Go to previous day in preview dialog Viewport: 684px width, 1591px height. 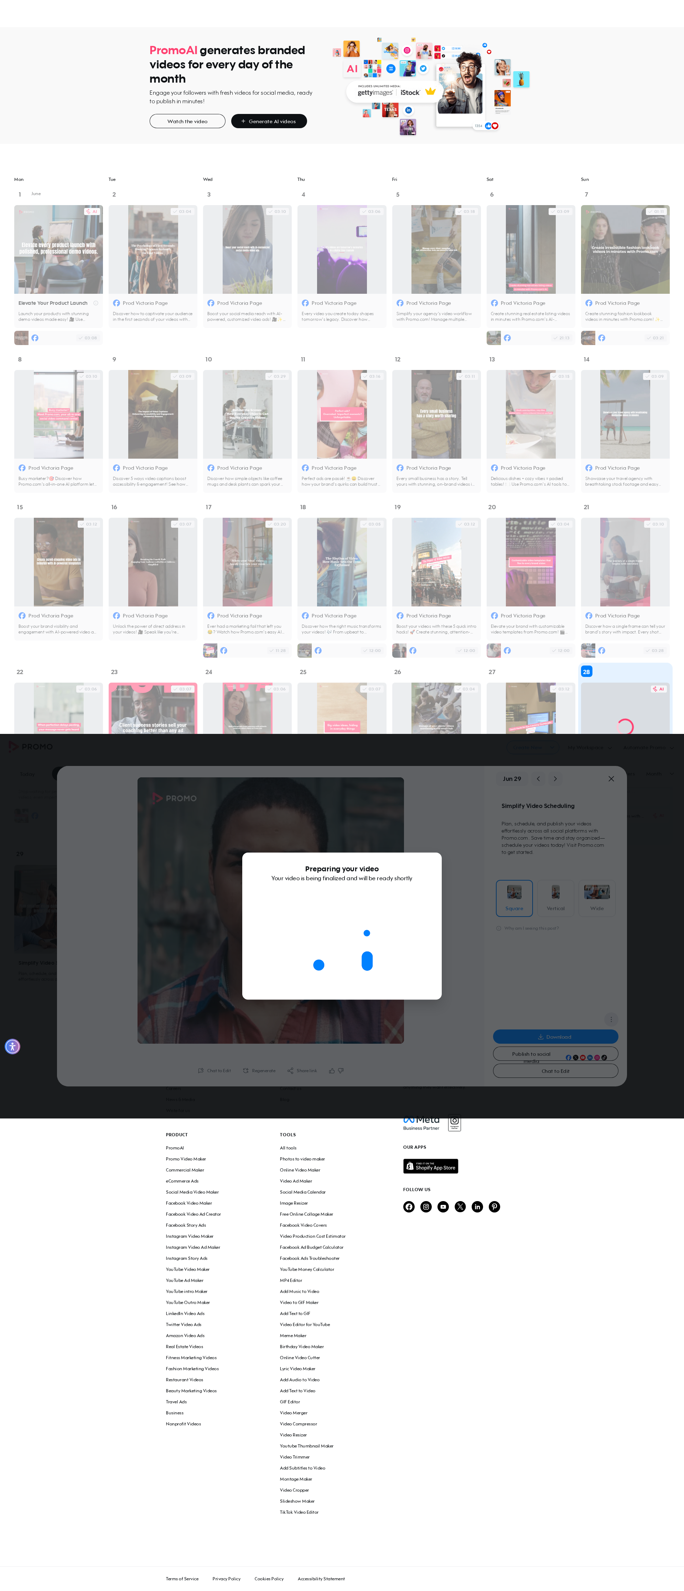(x=538, y=779)
